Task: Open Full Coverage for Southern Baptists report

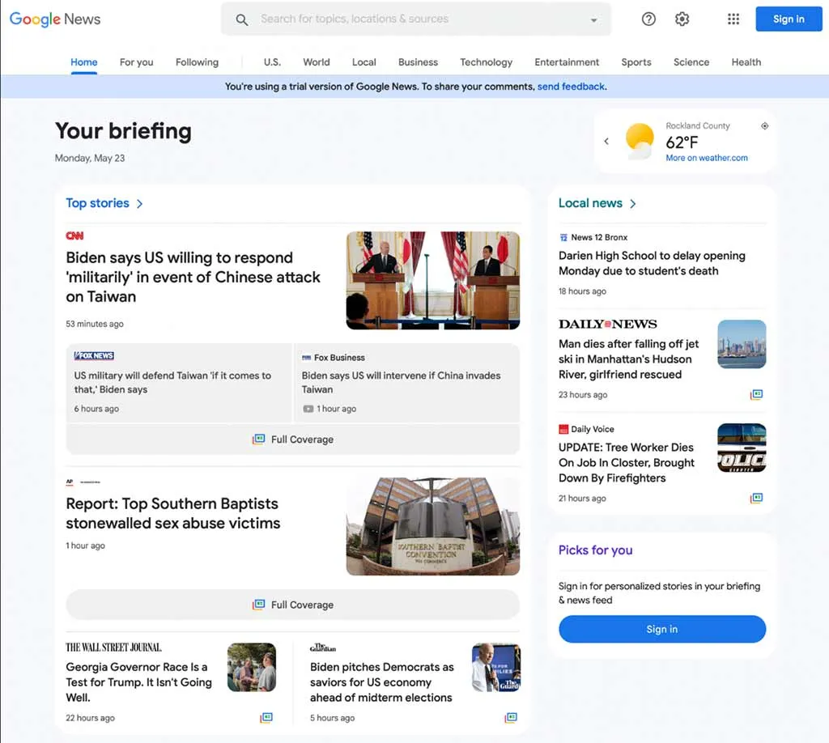Action: click(292, 605)
